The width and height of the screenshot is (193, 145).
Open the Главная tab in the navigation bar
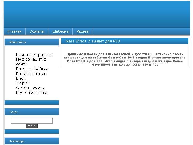pyautogui.click(x=14, y=31)
